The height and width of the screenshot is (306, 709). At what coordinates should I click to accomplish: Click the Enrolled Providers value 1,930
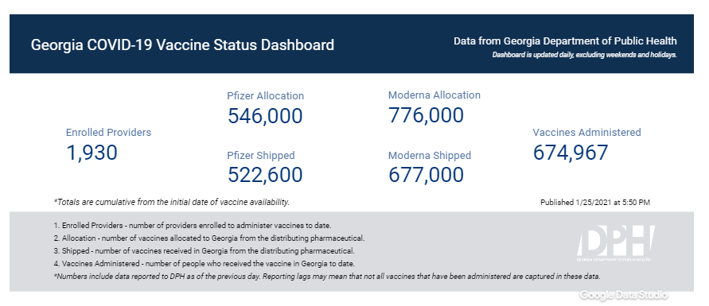coord(92,153)
